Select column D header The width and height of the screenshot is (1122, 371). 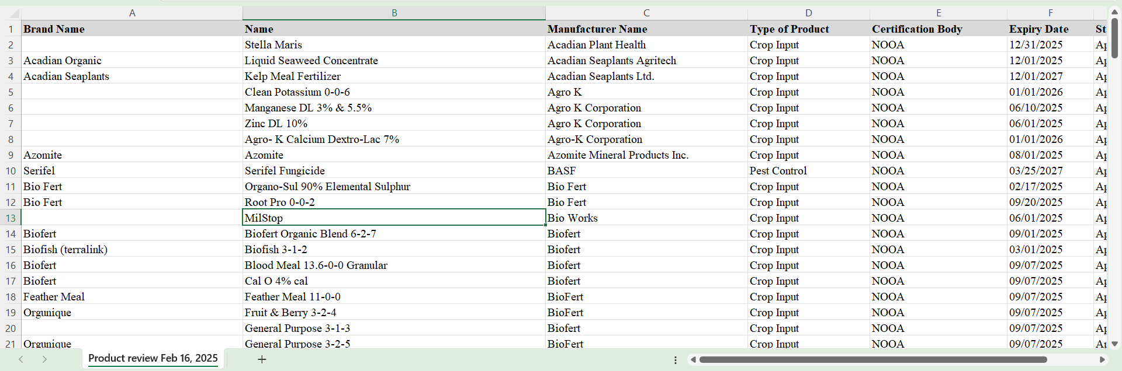808,13
